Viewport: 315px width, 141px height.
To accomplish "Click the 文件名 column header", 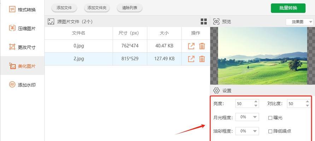I will point(78,33).
